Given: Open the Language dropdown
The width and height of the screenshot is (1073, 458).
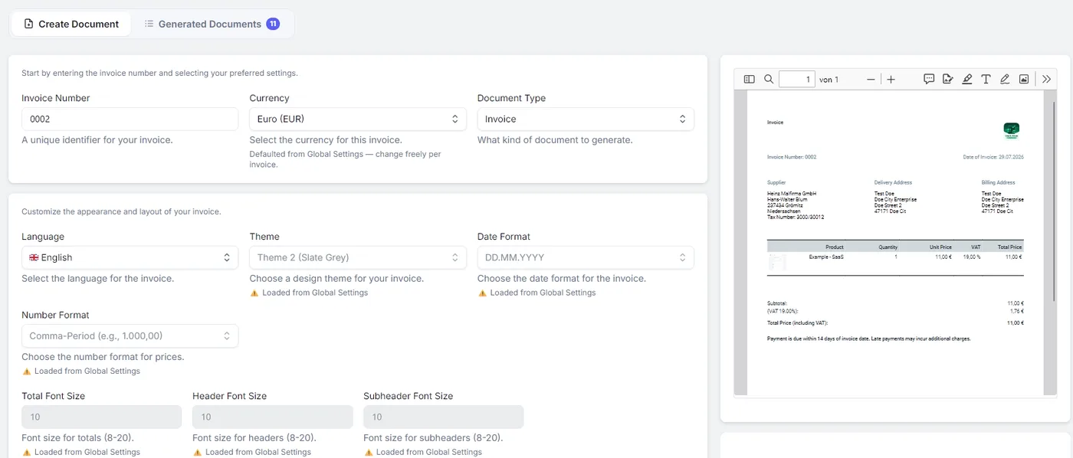Looking at the screenshot, I should (130, 257).
